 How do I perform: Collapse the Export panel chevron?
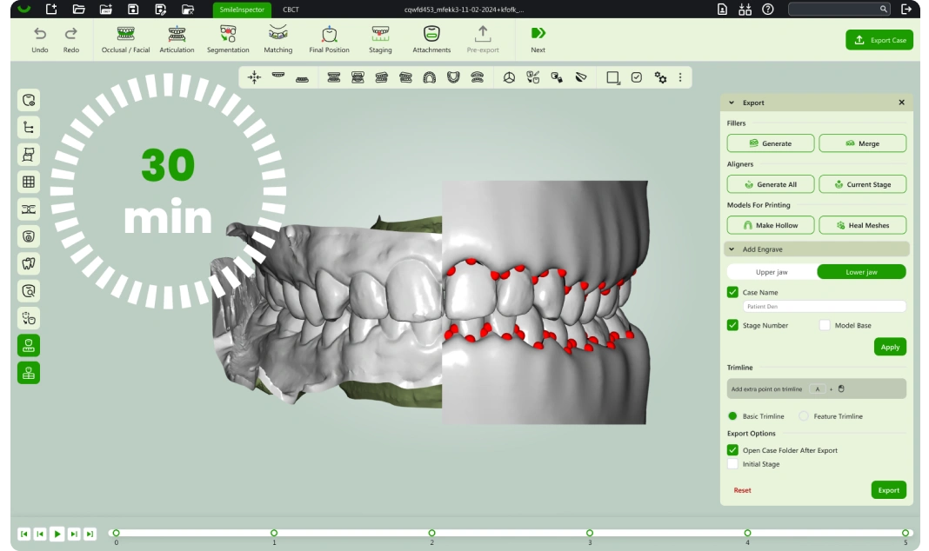coord(732,103)
